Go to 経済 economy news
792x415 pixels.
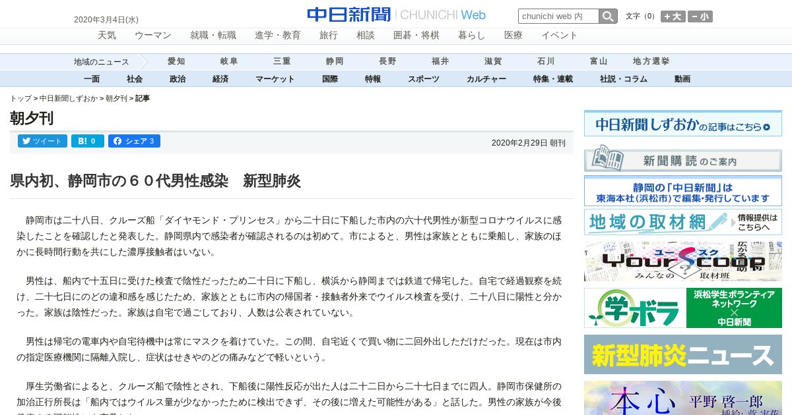pyautogui.click(x=220, y=79)
